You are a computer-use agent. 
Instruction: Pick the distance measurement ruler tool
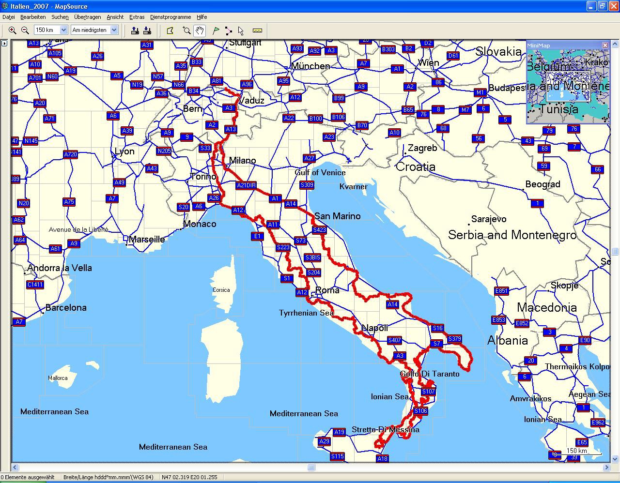coord(257,30)
